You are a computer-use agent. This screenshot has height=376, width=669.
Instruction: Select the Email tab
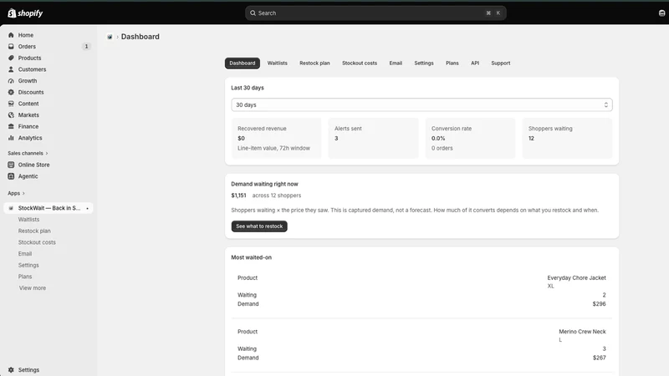point(396,64)
